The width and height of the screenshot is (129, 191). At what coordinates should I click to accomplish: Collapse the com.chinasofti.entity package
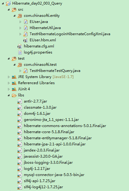[14, 16]
